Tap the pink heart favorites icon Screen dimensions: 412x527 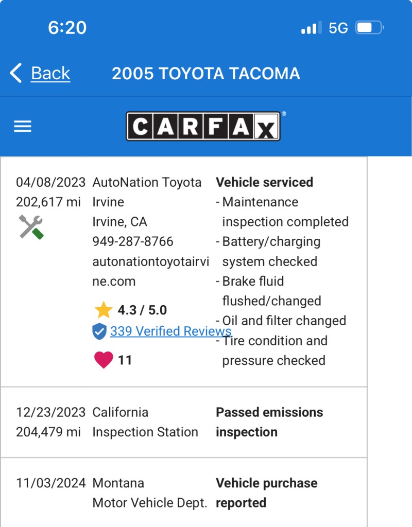point(104,360)
